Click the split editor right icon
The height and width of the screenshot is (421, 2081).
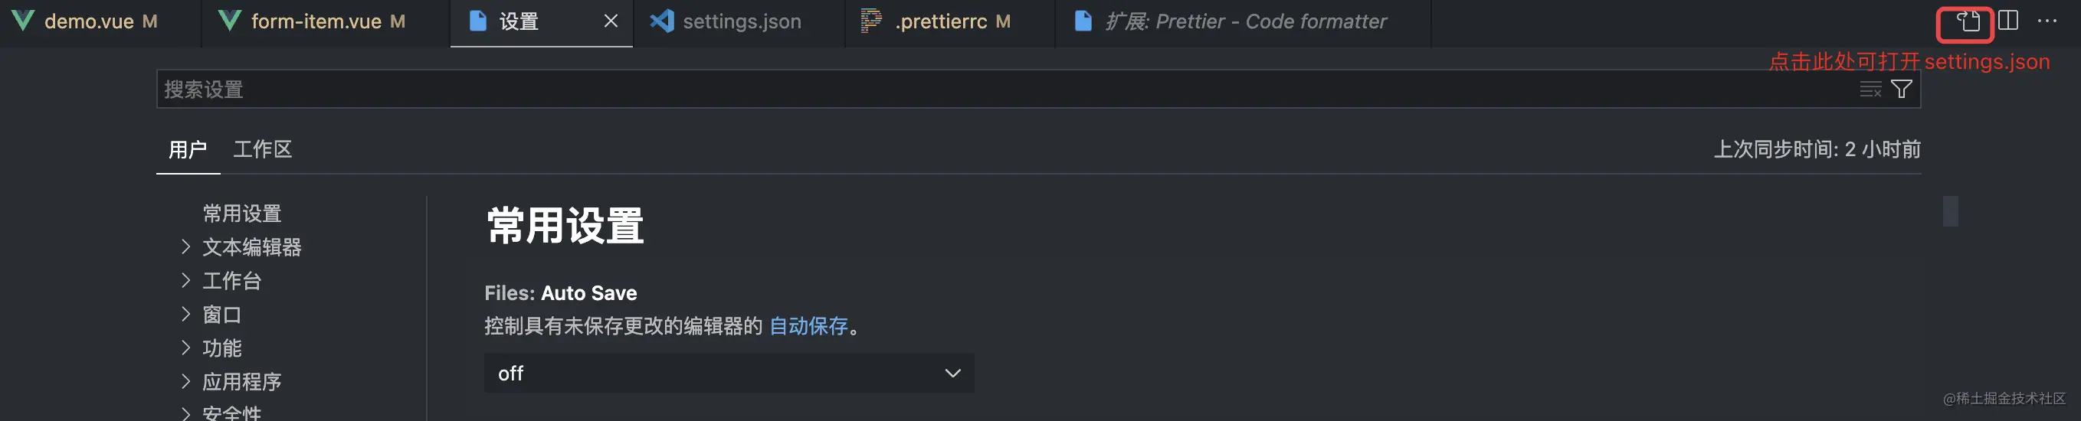[2007, 21]
